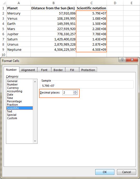Image resolution: width=140 pixels, height=179 pixels.
Task: Select the Saturn cell
Action: pyautogui.click(x=19, y=39)
